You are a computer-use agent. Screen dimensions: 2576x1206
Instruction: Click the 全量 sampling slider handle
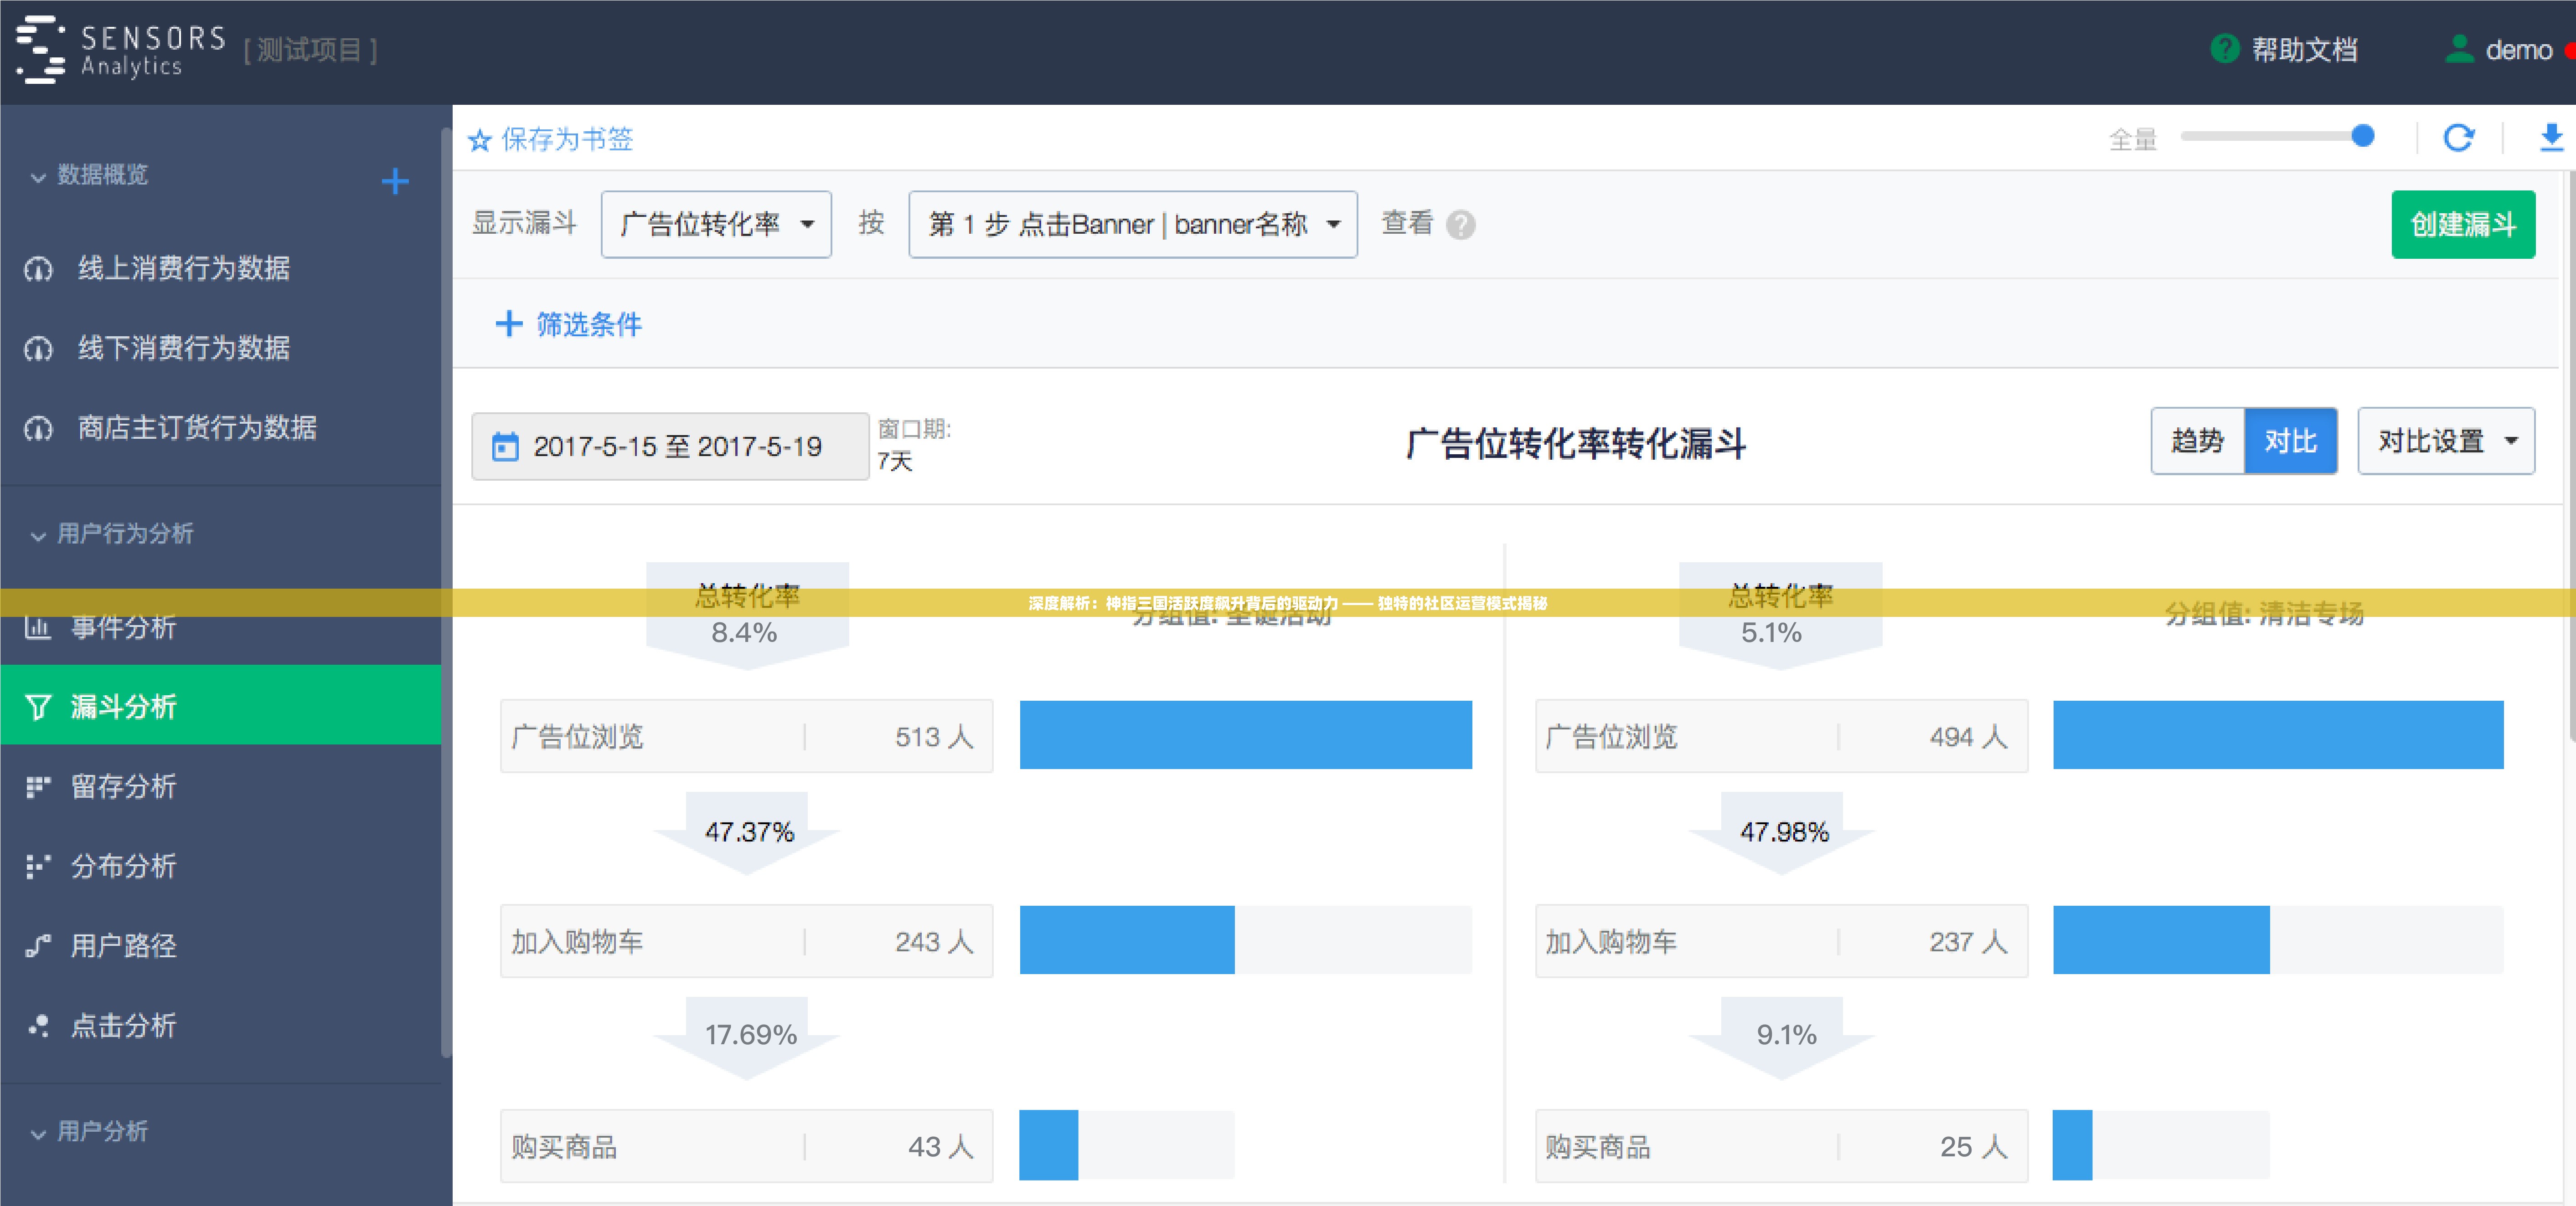(2362, 136)
